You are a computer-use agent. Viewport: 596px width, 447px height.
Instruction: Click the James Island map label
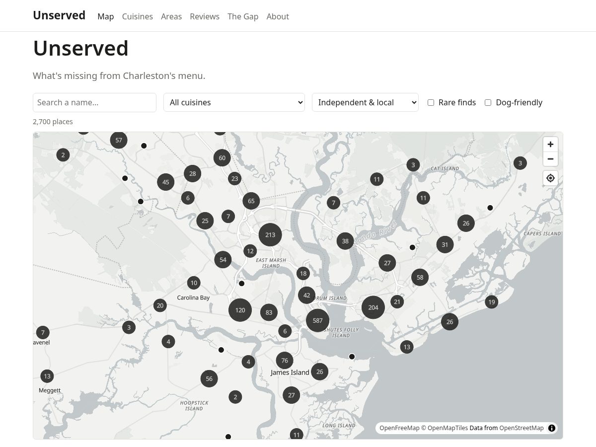pyautogui.click(x=290, y=372)
